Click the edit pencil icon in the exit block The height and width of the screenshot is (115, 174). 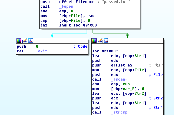click(25, 41)
